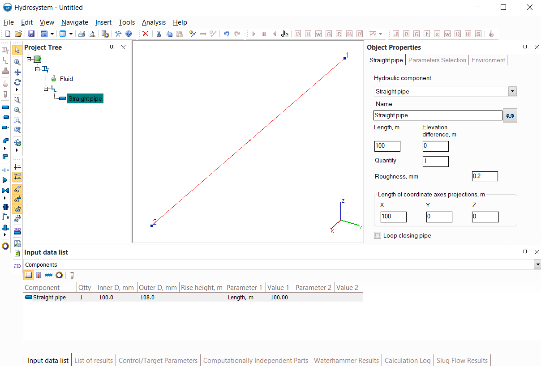Open file using the folder icon
The image size is (541, 366).
point(18,34)
